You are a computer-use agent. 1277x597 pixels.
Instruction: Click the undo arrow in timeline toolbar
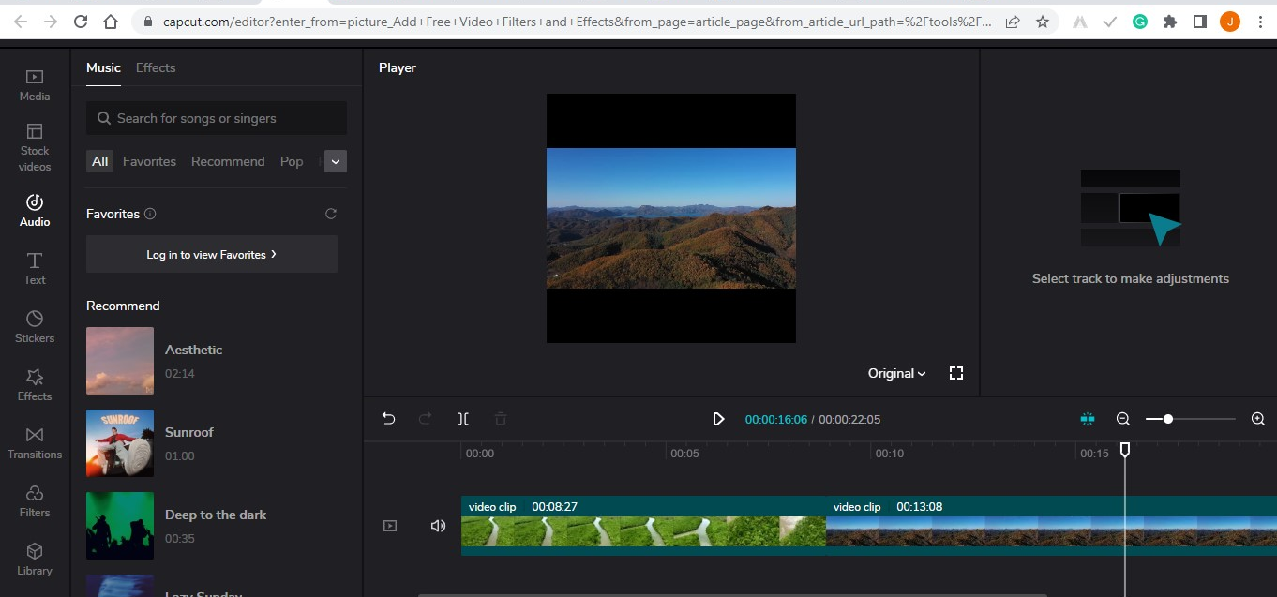[x=388, y=419]
